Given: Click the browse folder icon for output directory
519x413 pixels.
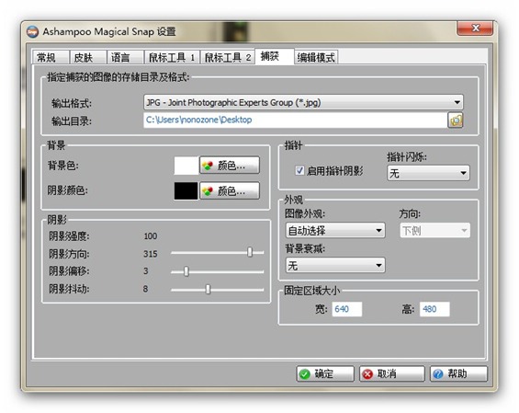Looking at the screenshot, I should pos(455,120).
